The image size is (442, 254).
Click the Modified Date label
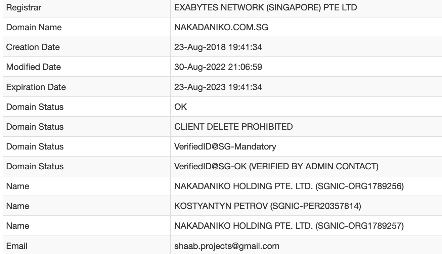click(34, 67)
